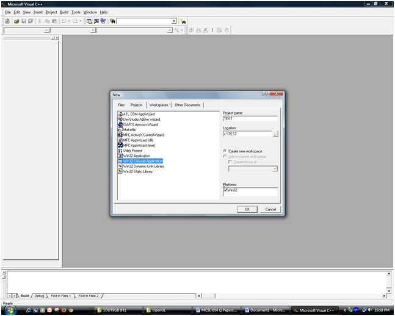Click Windows Start orb on taskbar
This screenshot has width=395, height=316.
pos(10,310)
